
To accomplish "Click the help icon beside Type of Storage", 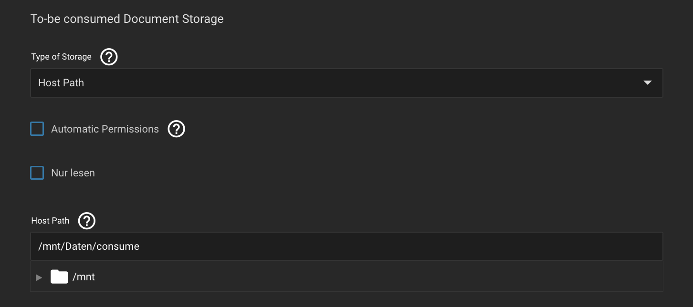I will pos(109,57).
